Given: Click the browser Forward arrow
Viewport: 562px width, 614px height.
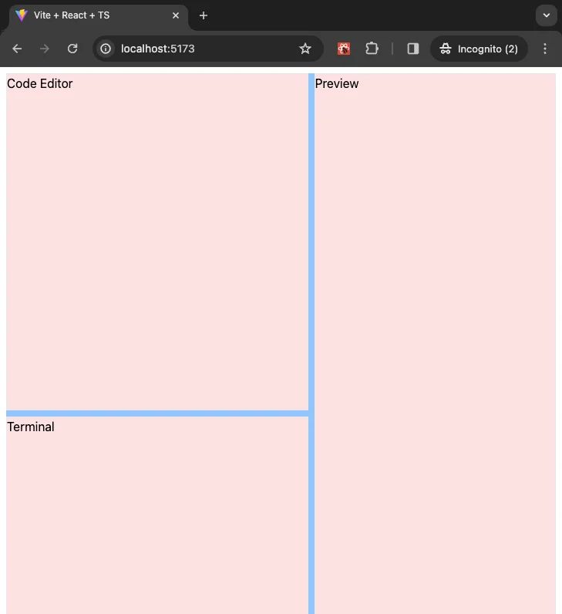Looking at the screenshot, I should click(45, 49).
